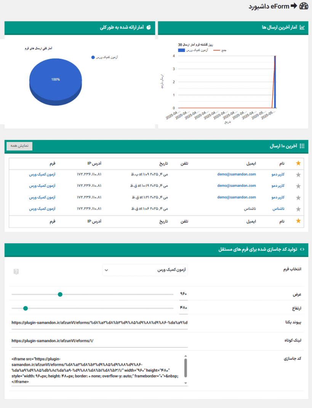Sort by "تاریخ" column in the table header
This screenshot has width=312, height=408.
(164, 163)
